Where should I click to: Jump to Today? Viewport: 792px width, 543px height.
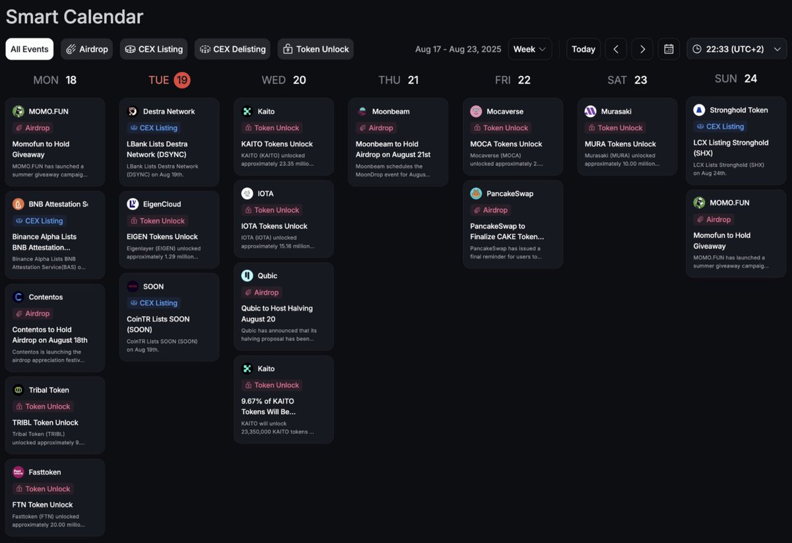583,49
